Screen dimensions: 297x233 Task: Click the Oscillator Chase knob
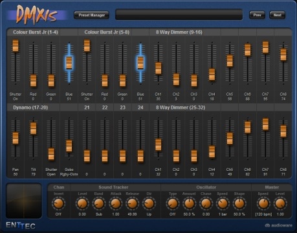point(206,204)
